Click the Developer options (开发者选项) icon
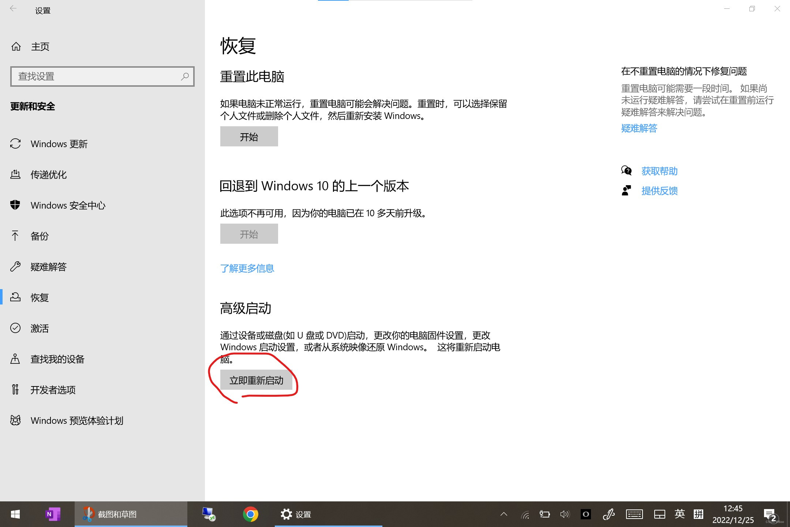The height and width of the screenshot is (527, 790). [x=15, y=390]
